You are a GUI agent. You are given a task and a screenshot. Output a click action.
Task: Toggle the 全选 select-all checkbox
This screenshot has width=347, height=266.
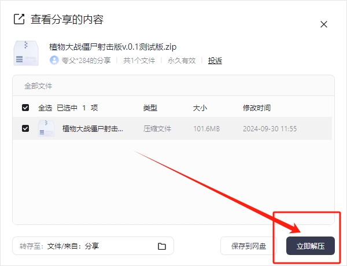[x=25, y=108]
